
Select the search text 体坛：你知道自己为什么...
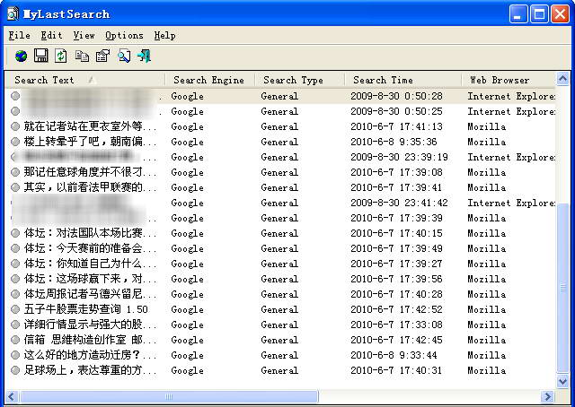(90, 264)
